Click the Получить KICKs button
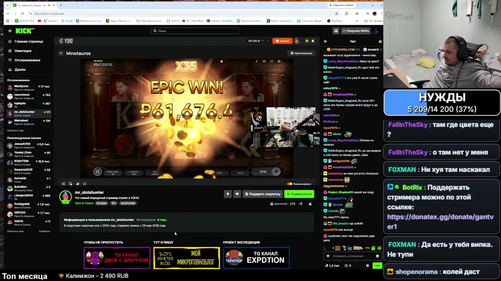The image size is (501, 281). 355,31
